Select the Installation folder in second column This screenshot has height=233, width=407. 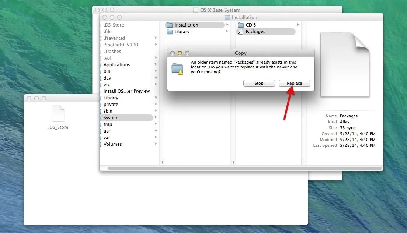pyautogui.click(x=195, y=25)
